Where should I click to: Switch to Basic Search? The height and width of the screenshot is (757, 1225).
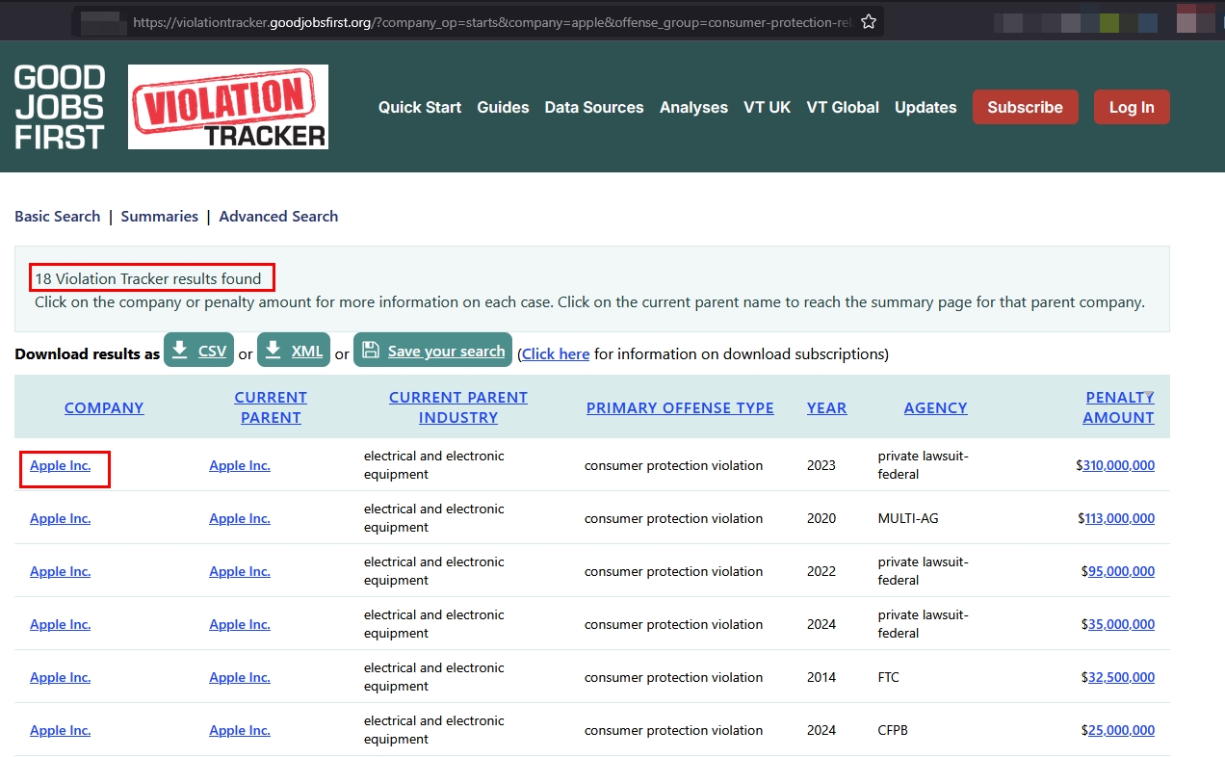click(57, 216)
